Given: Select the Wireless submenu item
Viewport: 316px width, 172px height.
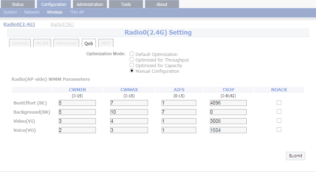Looking at the screenshot, I should coord(55,12).
